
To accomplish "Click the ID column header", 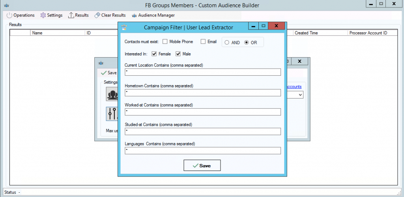I will click(101, 33).
